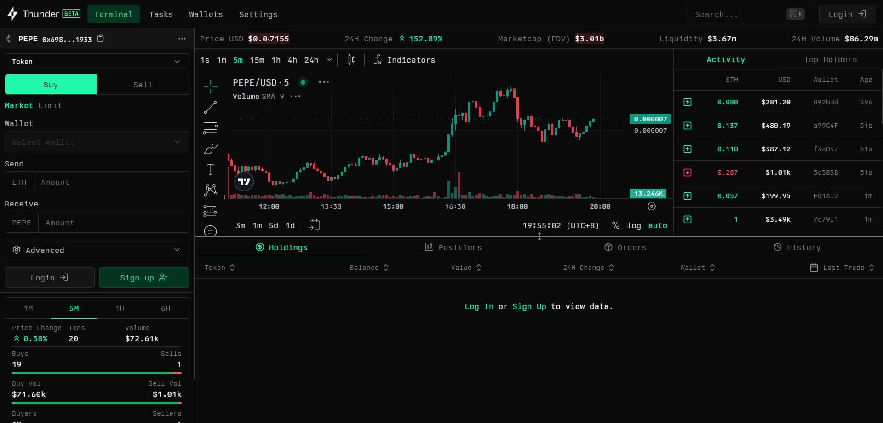The image size is (883, 423).
Task: Toggle log scale on chart
Action: (x=634, y=225)
